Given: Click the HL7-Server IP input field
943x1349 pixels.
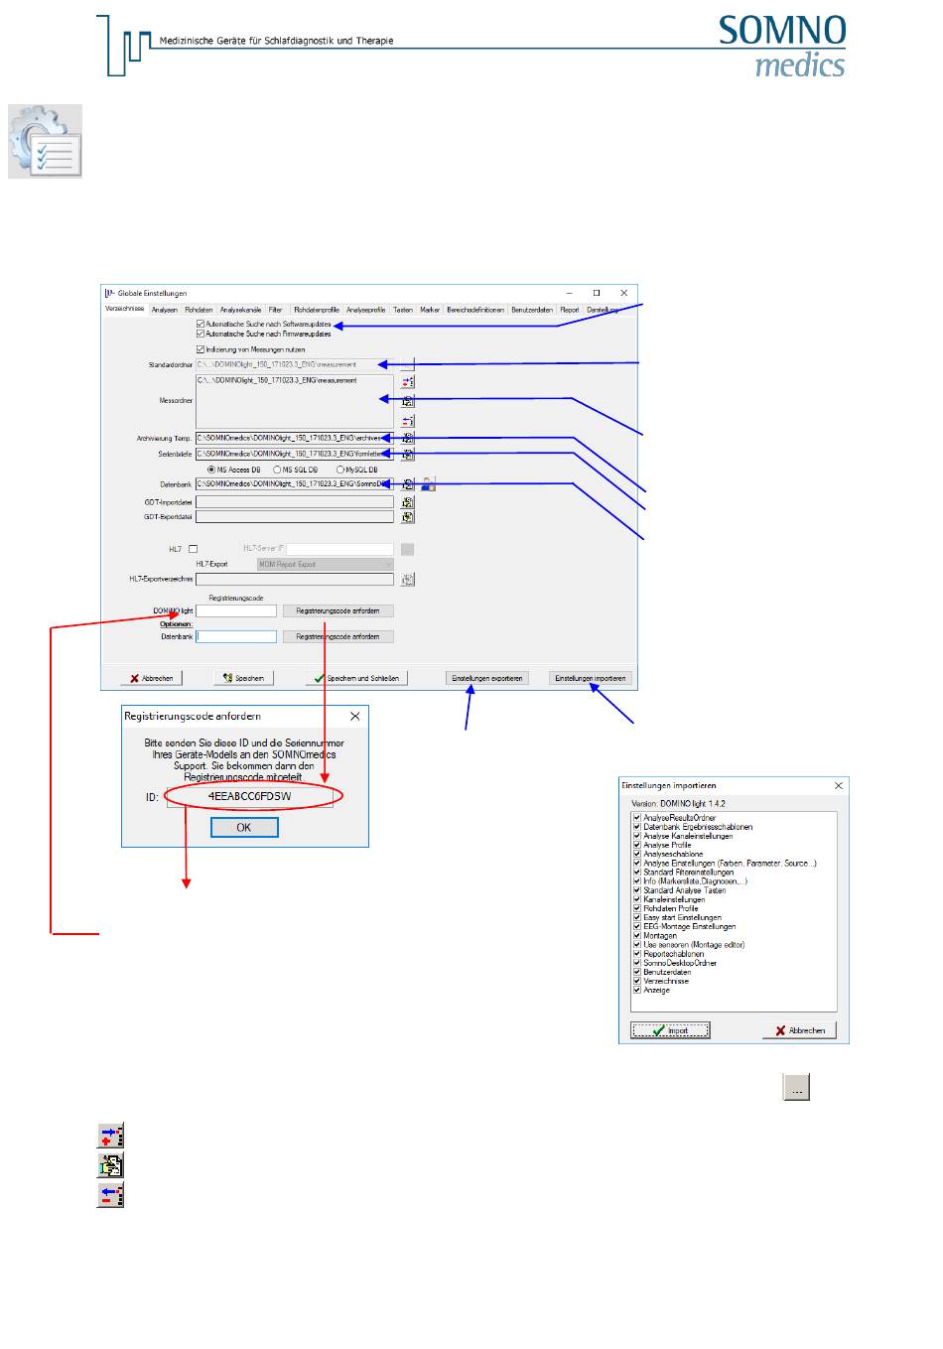Looking at the screenshot, I should [x=340, y=549].
